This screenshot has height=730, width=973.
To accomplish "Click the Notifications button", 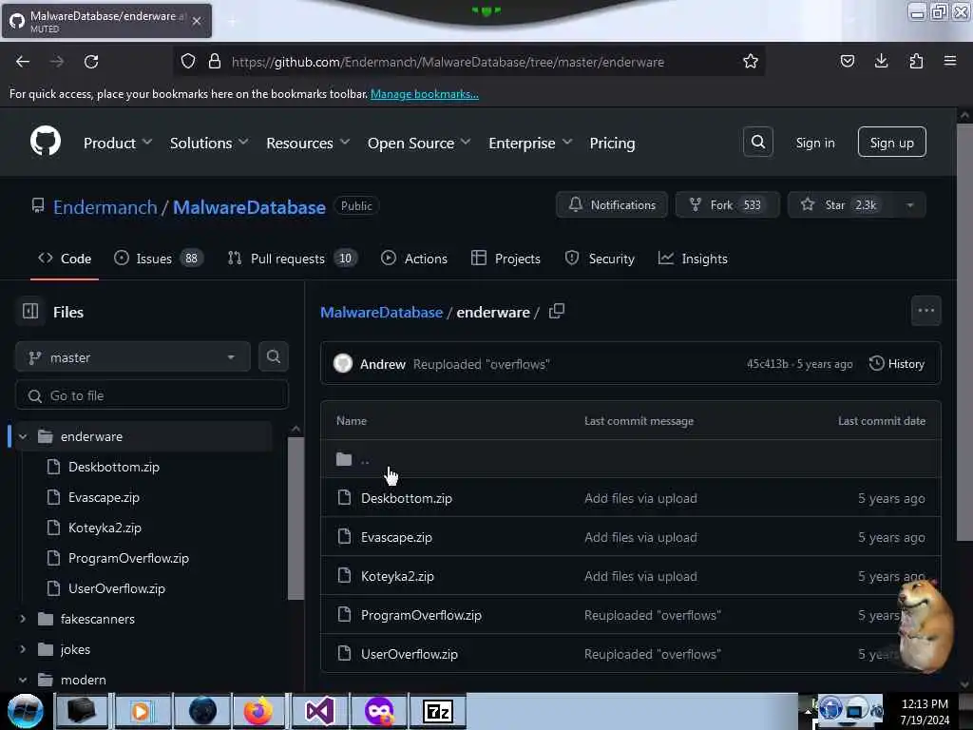I will (611, 205).
